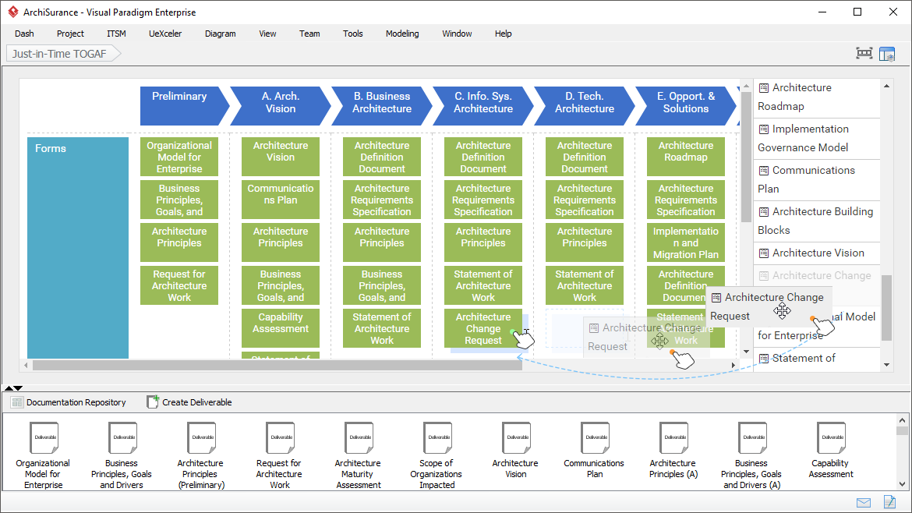Open Request for Architecture Work deliverable
Screen dimensions: 912x513
[x=279, y=456]
